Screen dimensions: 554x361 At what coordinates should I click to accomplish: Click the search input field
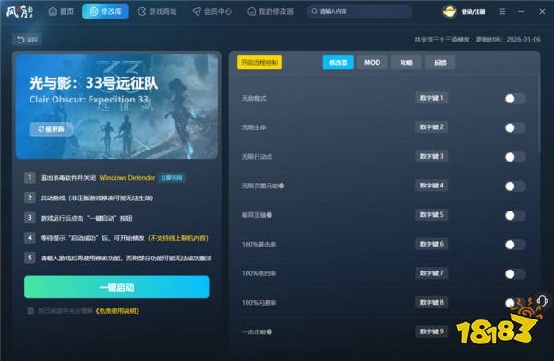point(359,12)
